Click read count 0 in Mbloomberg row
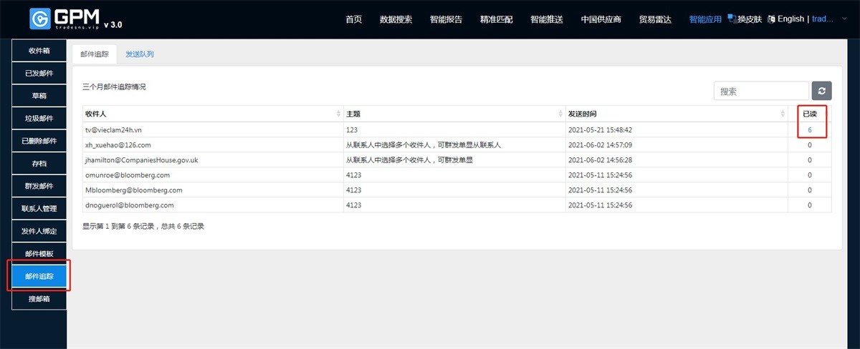Viewport: 860px width, 349px height. [x=810, y=190]
